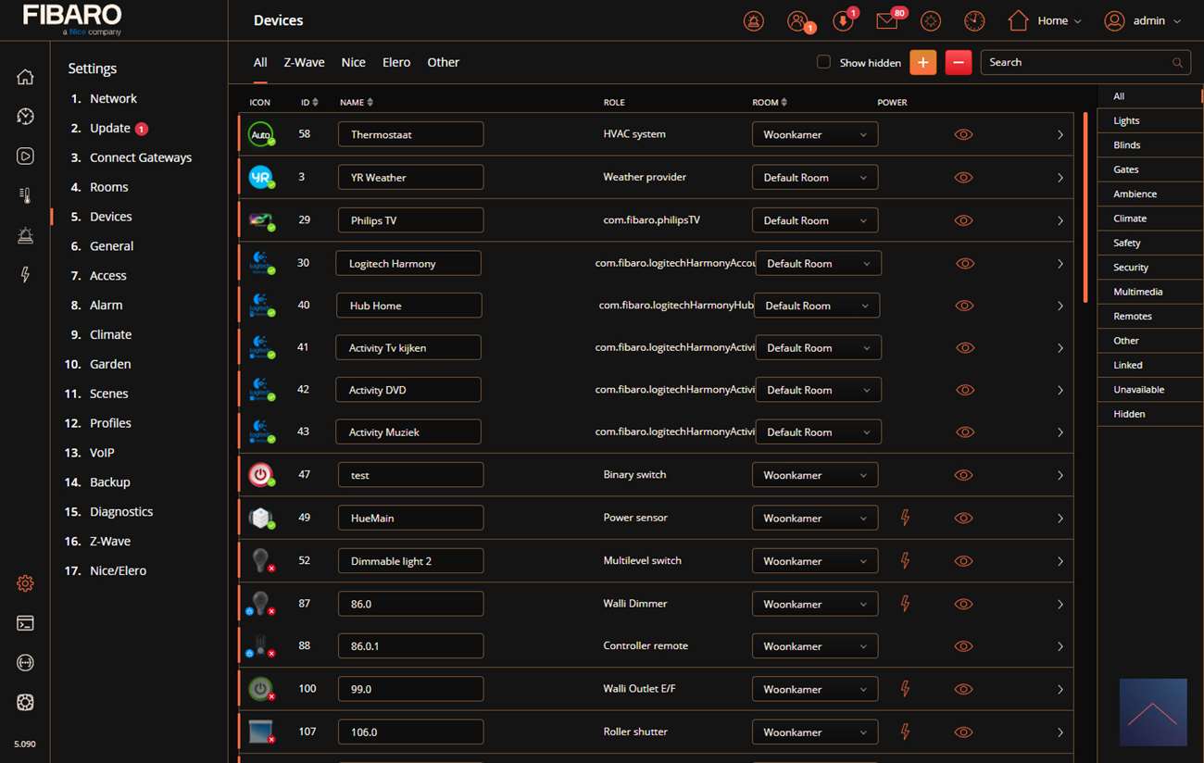Switch to the Z-Wave tab
1204x763 pixels.
(304, 62)
